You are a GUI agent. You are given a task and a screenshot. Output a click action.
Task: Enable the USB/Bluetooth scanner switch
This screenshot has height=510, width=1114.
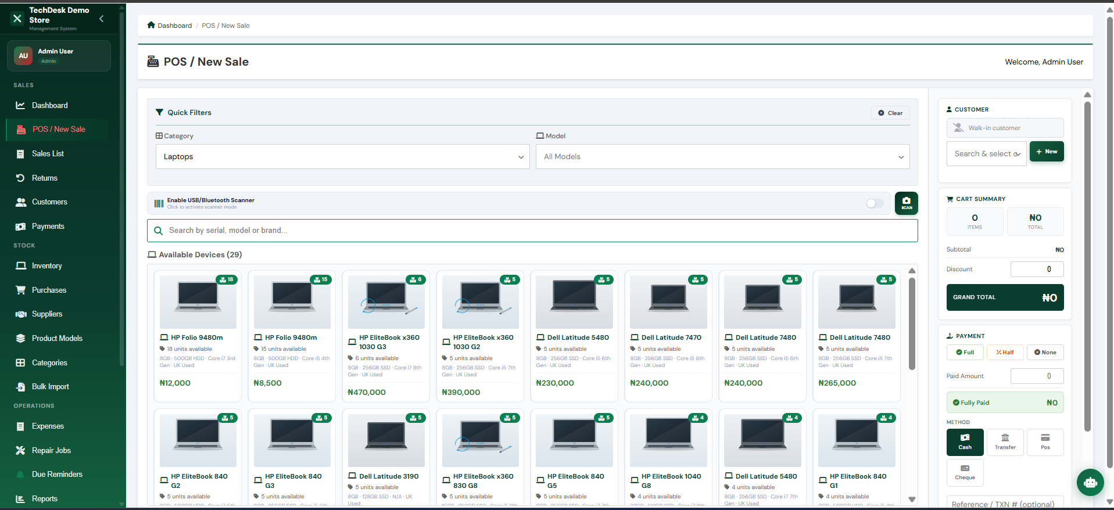tap(875, 203)
